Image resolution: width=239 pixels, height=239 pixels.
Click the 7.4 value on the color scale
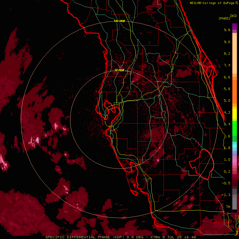pyautogui.click(x=227, y=65)
